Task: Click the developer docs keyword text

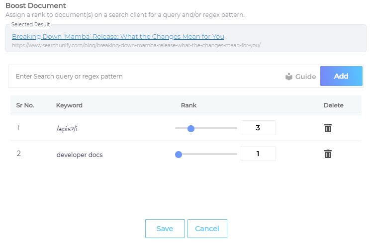Action: click(80, 155)
